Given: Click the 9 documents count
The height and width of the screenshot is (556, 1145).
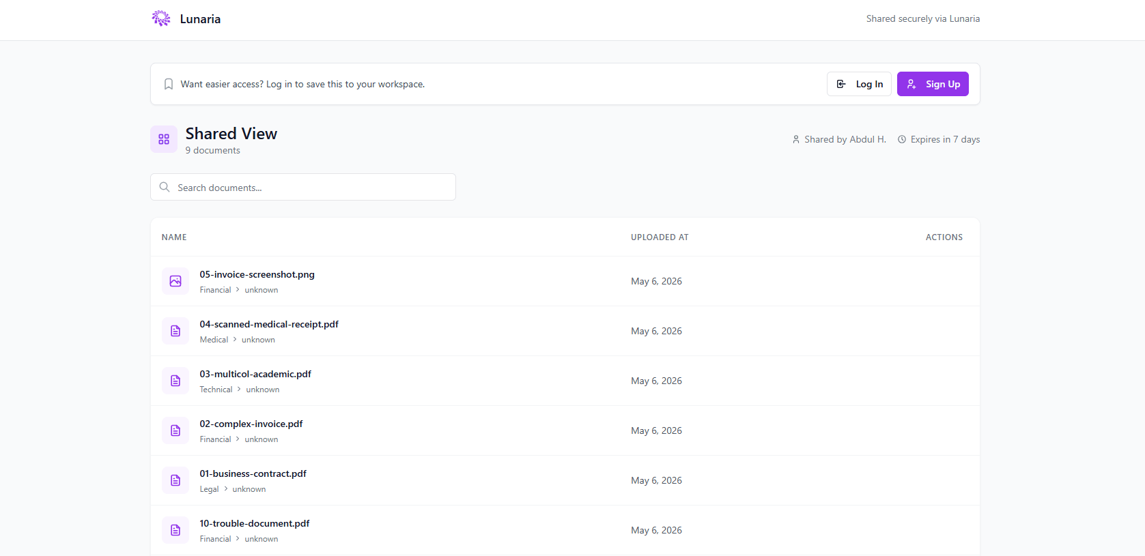Looking at the screenshot, I should (x=213, y=150).
